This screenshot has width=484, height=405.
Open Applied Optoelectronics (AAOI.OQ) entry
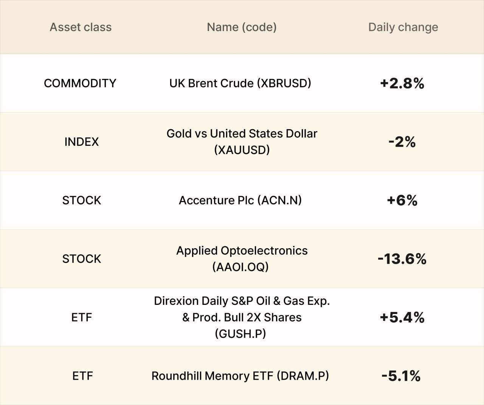tap(242, 259)
